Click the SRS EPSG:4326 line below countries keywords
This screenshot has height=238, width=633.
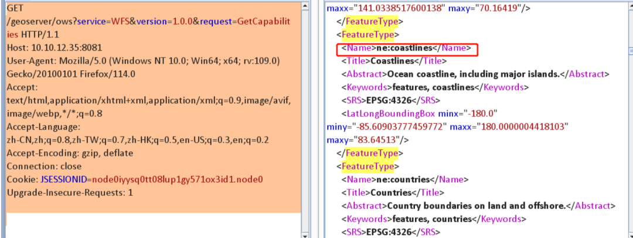[x=391, y=232]
